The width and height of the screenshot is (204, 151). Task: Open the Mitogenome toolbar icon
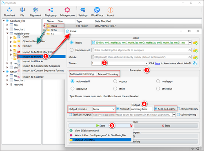click(67, 10)
